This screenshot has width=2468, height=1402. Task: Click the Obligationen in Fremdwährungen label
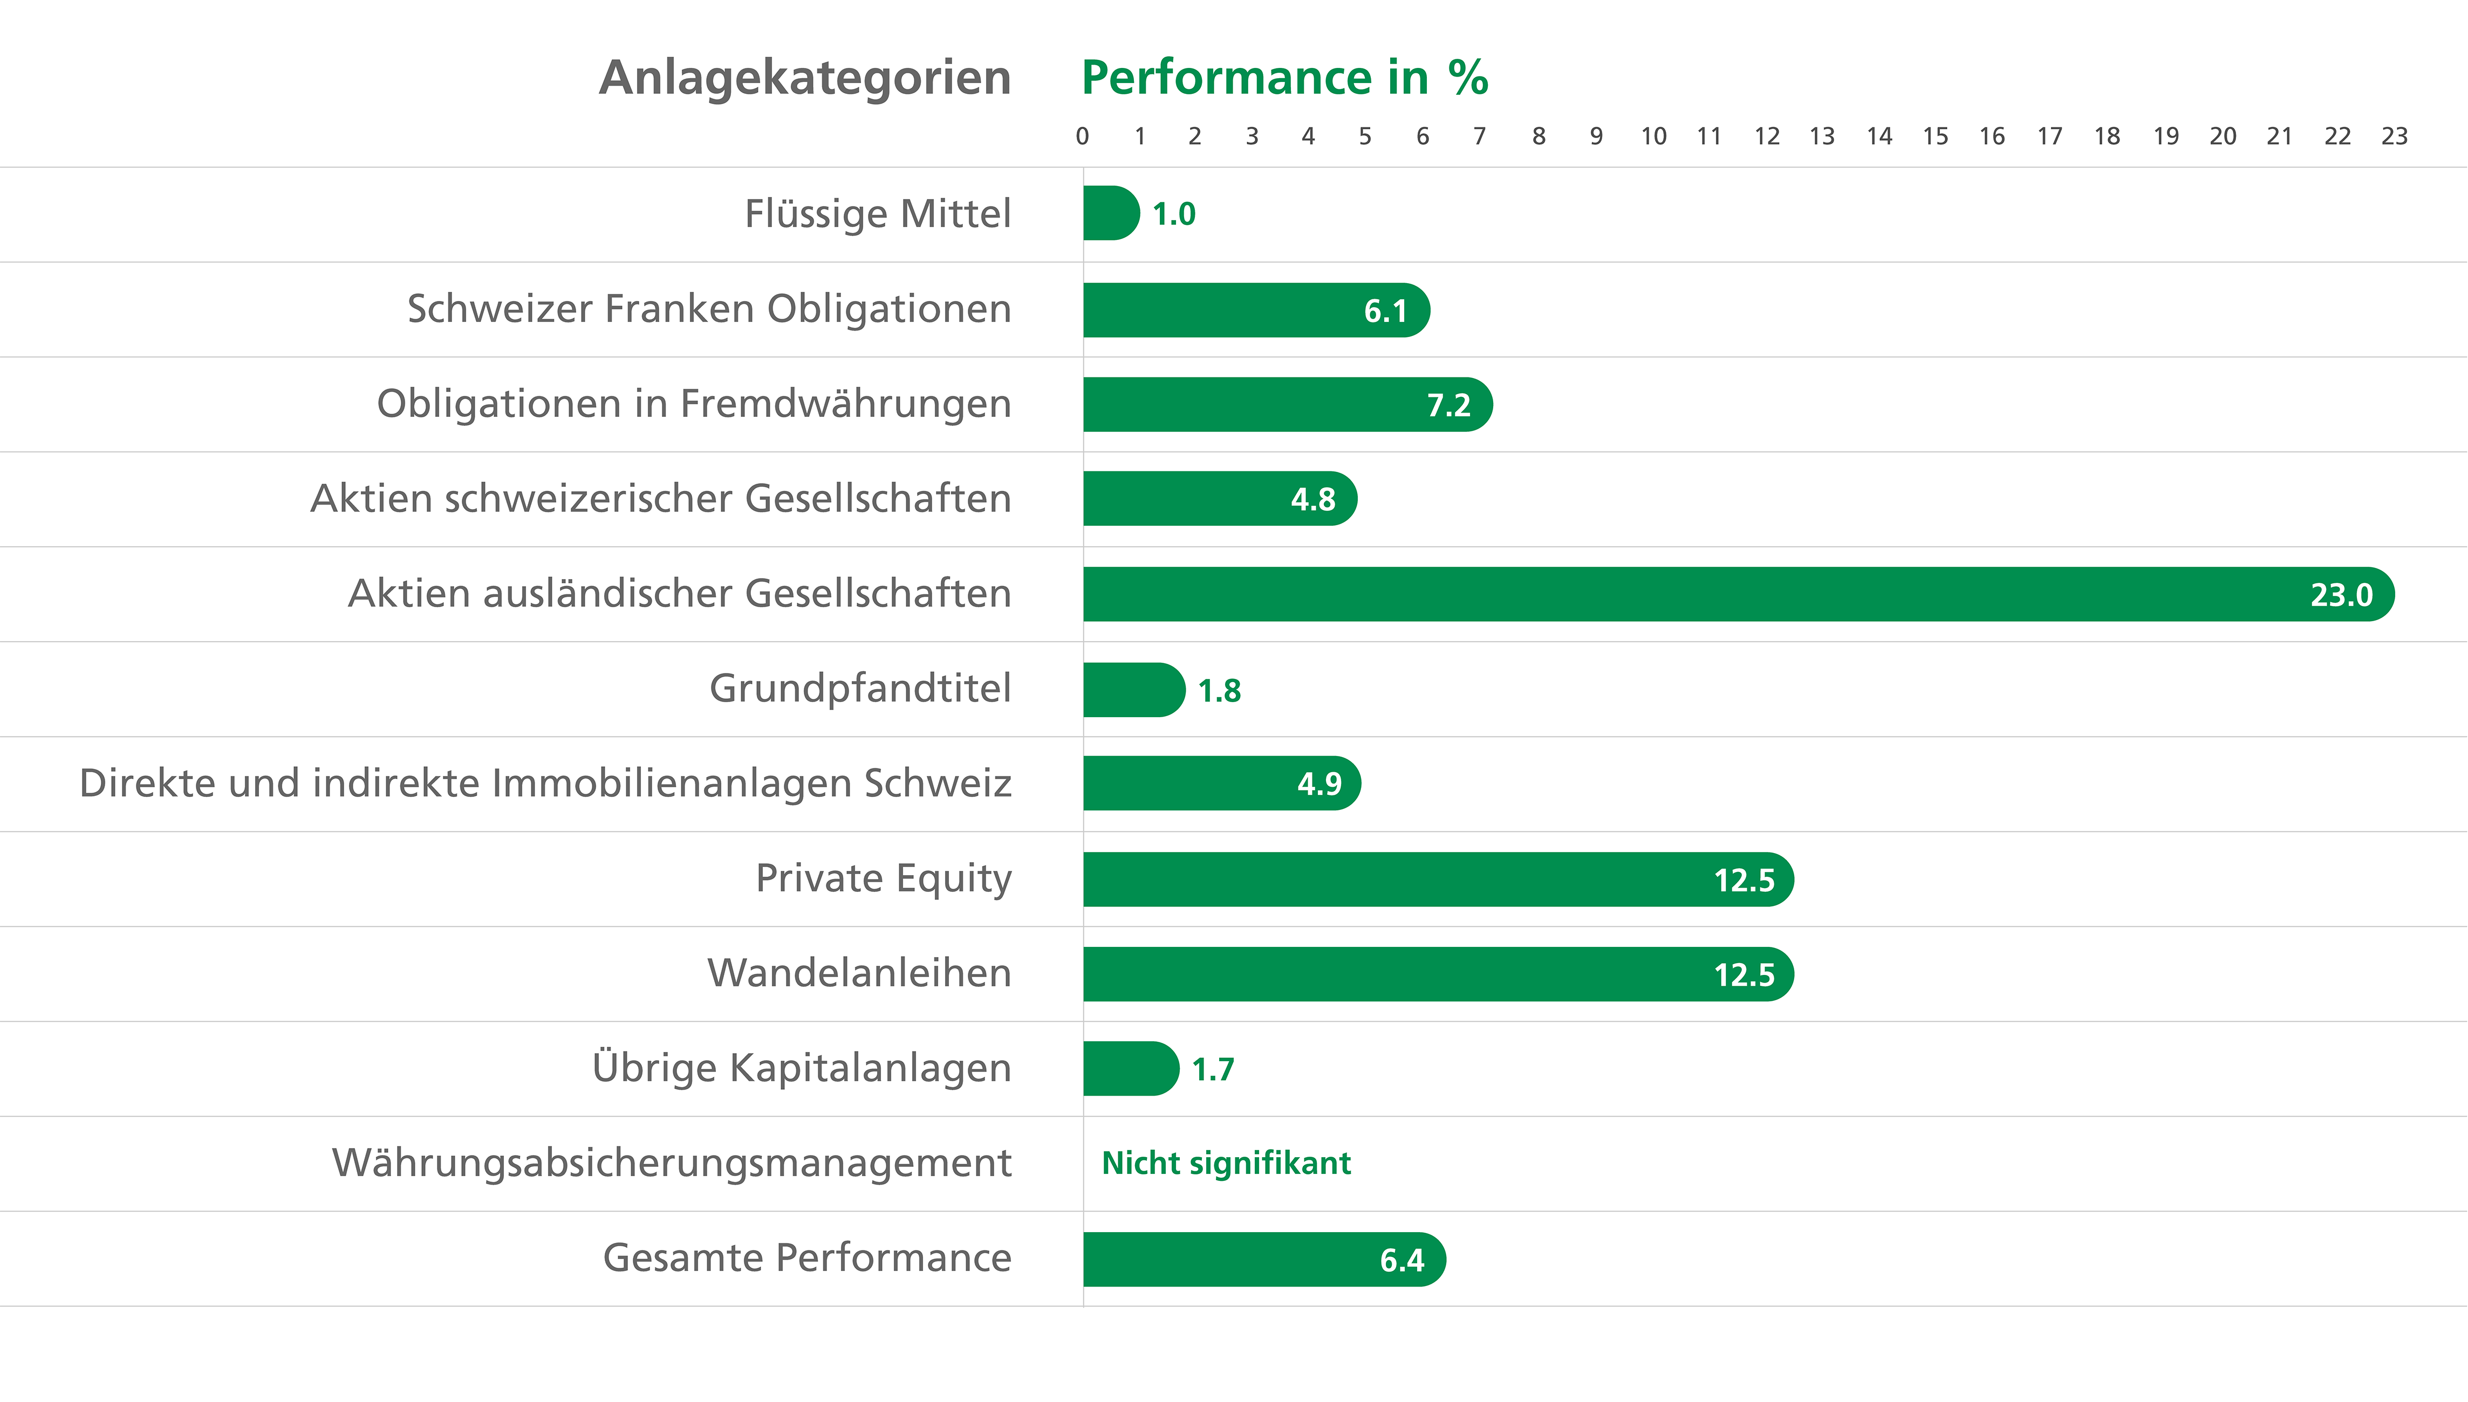[695, 404]
